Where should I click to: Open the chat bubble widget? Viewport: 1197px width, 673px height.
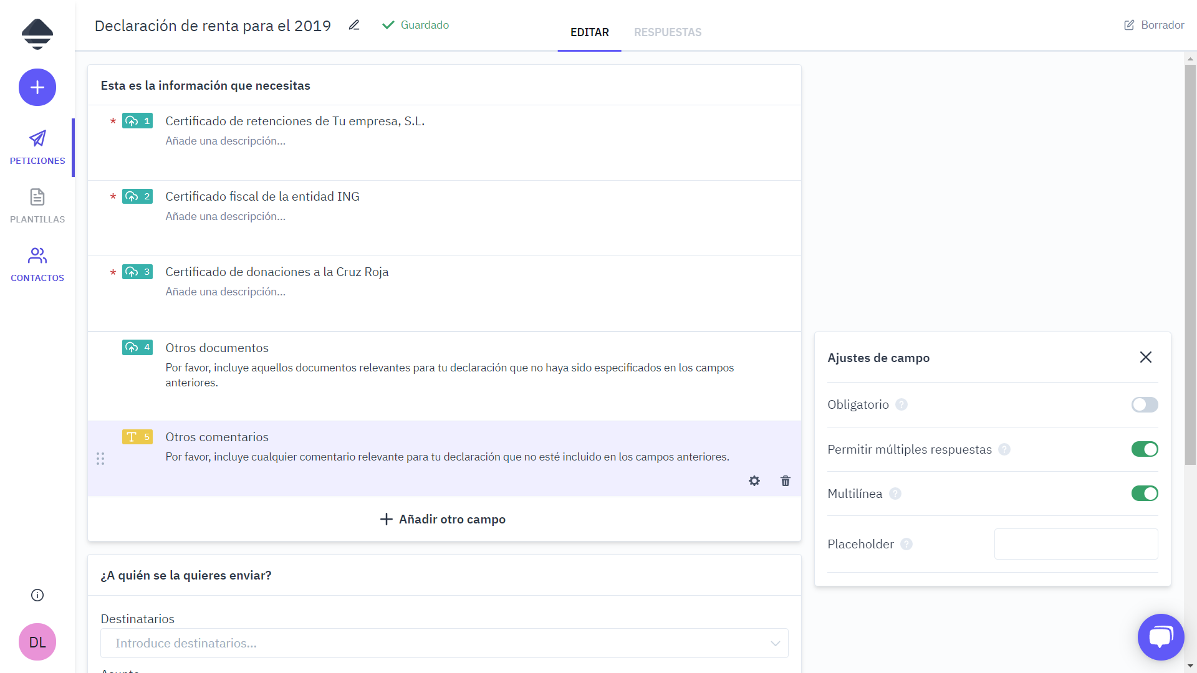click(1161, 637)
